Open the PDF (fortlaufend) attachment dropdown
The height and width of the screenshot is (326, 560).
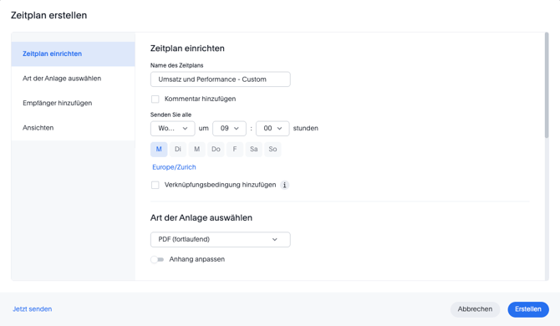(221, 240)
